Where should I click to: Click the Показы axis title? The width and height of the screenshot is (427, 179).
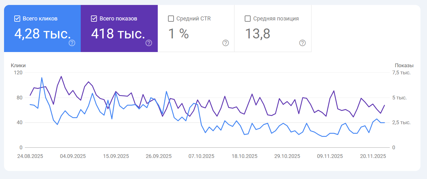click(x=404, y=65)
